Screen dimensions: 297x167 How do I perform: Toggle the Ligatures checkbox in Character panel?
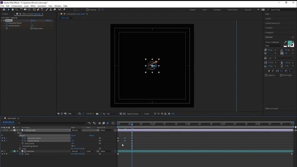[266, 75]
